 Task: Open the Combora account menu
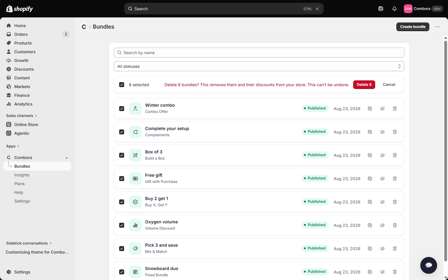click(x=423, y=9)
